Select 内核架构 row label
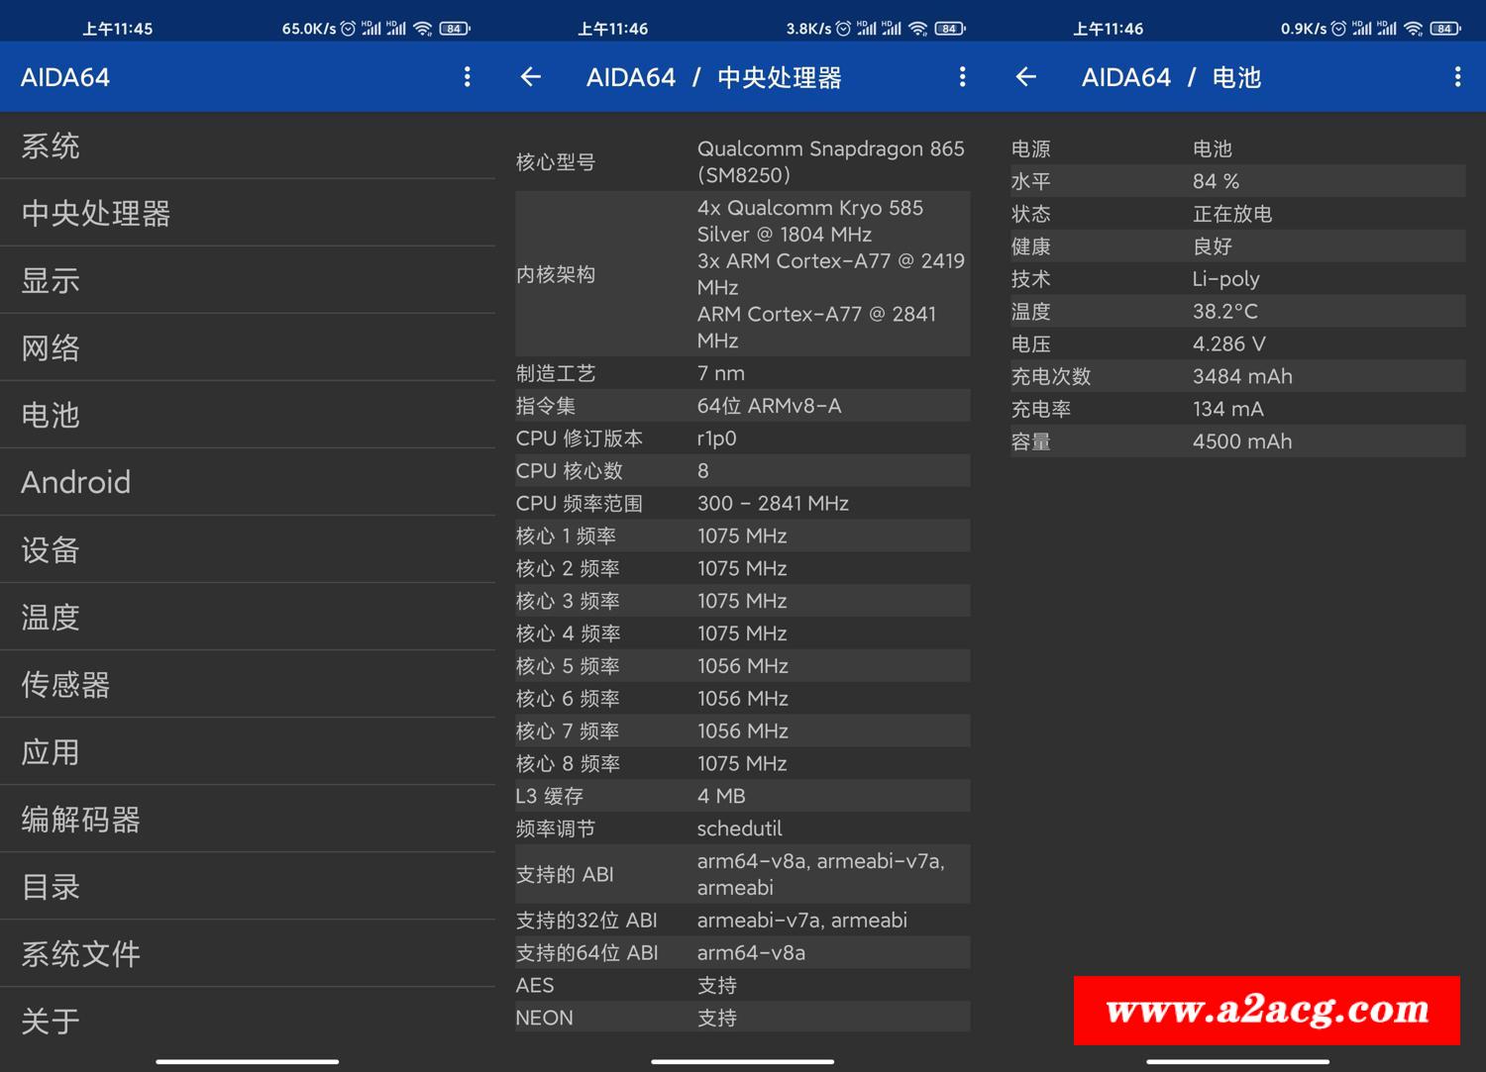 556,274
